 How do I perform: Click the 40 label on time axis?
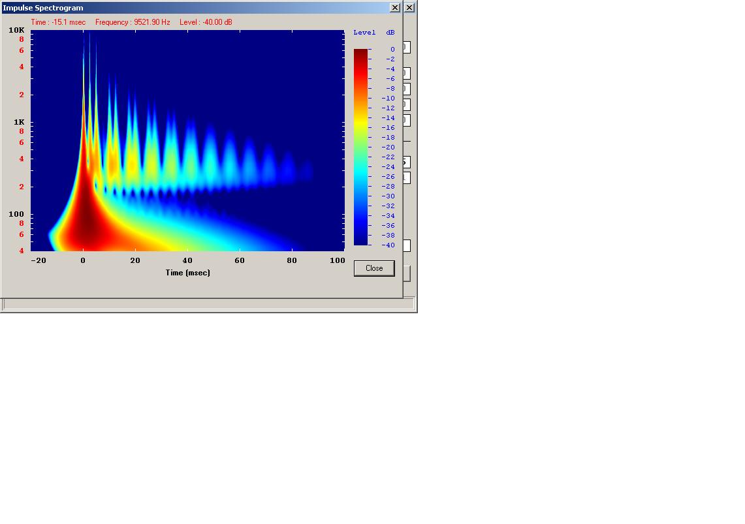pos(187,260)
